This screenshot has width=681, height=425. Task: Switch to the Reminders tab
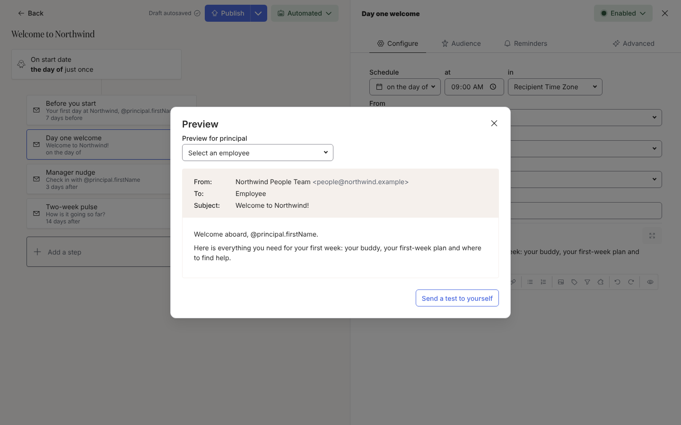coord(525,43)
